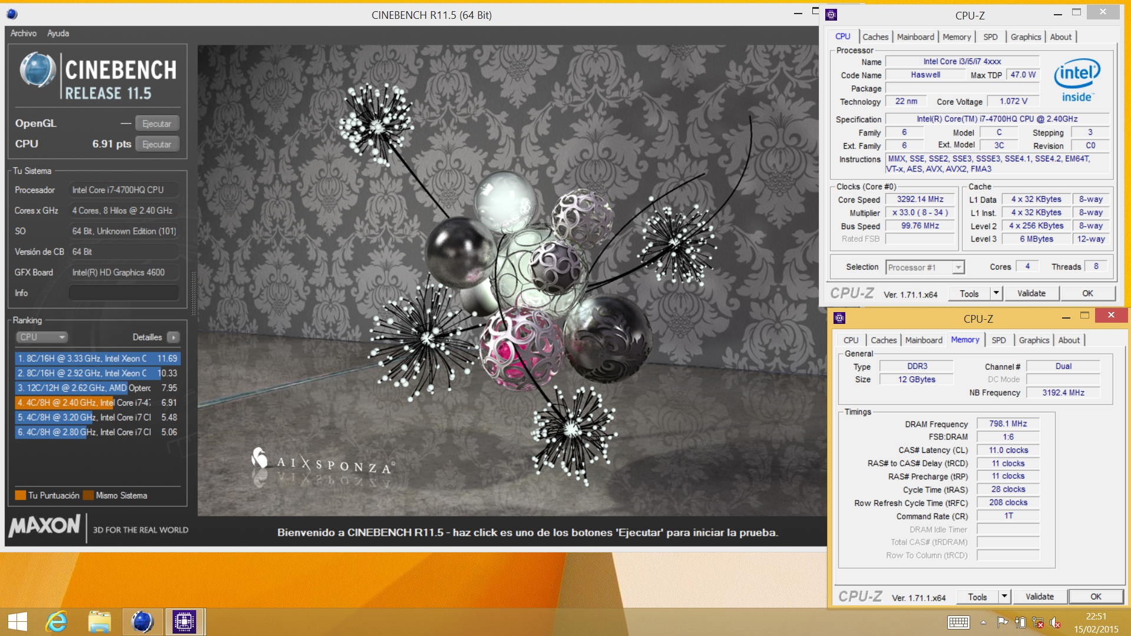Launch Internet Explorer from taskbar

coord(57,622)
